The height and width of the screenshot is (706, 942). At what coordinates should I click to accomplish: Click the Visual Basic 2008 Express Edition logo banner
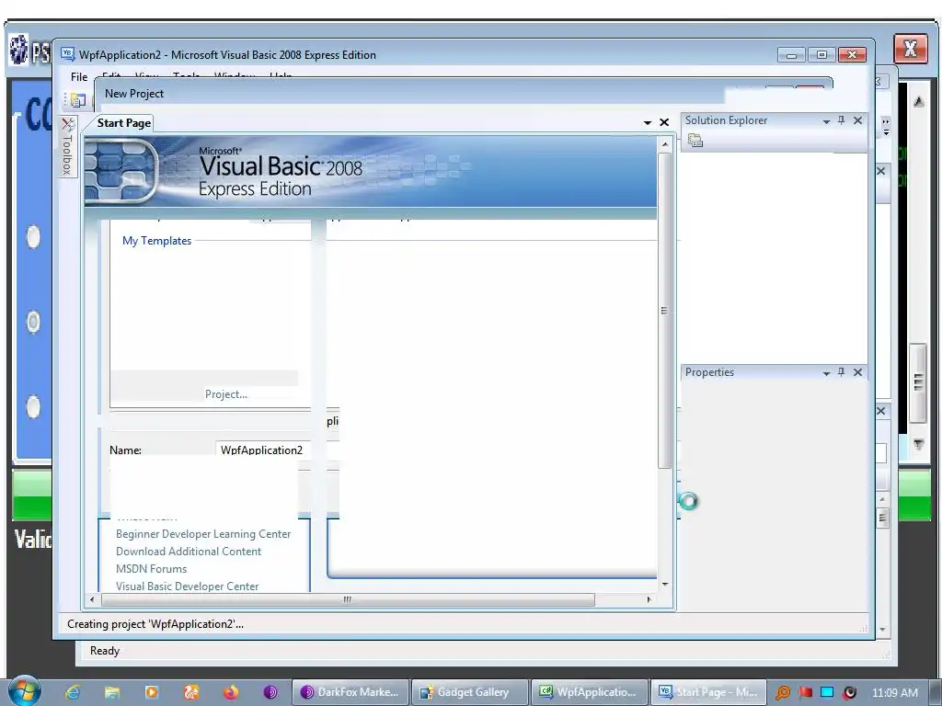pyautogui.click(x=371, y=171)
